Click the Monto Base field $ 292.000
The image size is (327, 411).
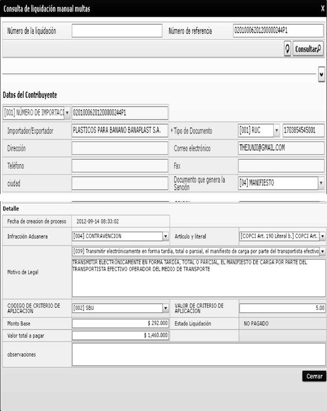121,323
